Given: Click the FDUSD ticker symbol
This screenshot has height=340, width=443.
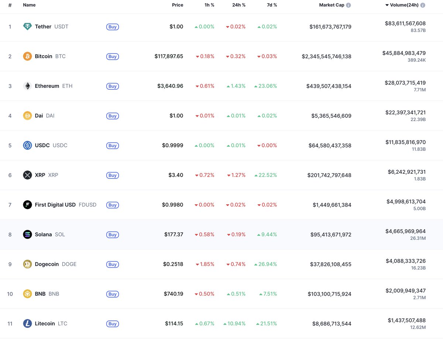Looking at the screenshot, I should [x=87, y=205].
